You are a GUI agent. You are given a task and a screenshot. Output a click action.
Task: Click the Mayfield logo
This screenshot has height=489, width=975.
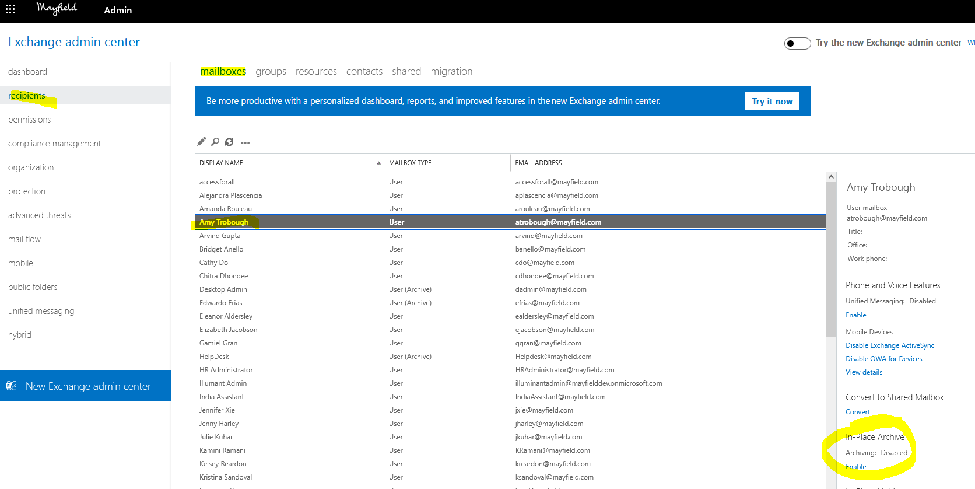[57, 9]
